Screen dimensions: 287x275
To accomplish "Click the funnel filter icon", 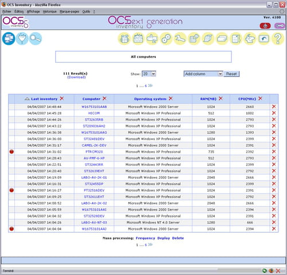I will coord(22,38).
